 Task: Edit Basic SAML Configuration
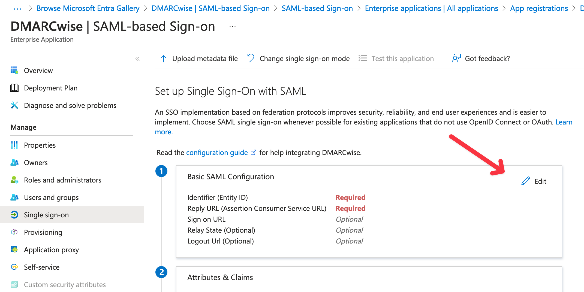point(534,181)
